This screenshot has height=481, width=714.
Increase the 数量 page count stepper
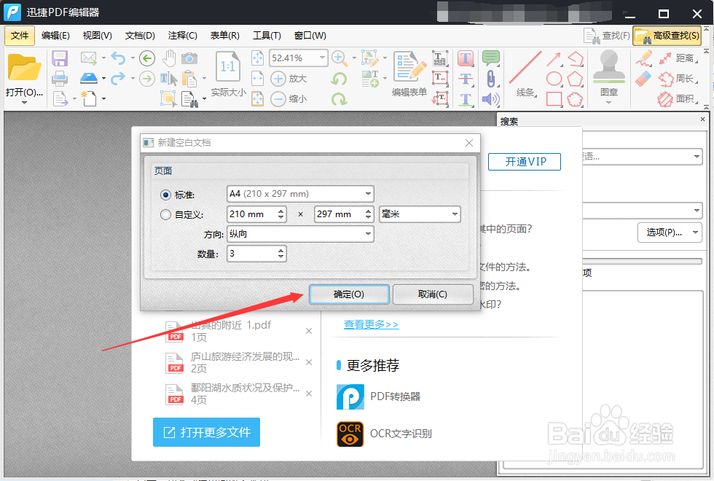(281, 250)
